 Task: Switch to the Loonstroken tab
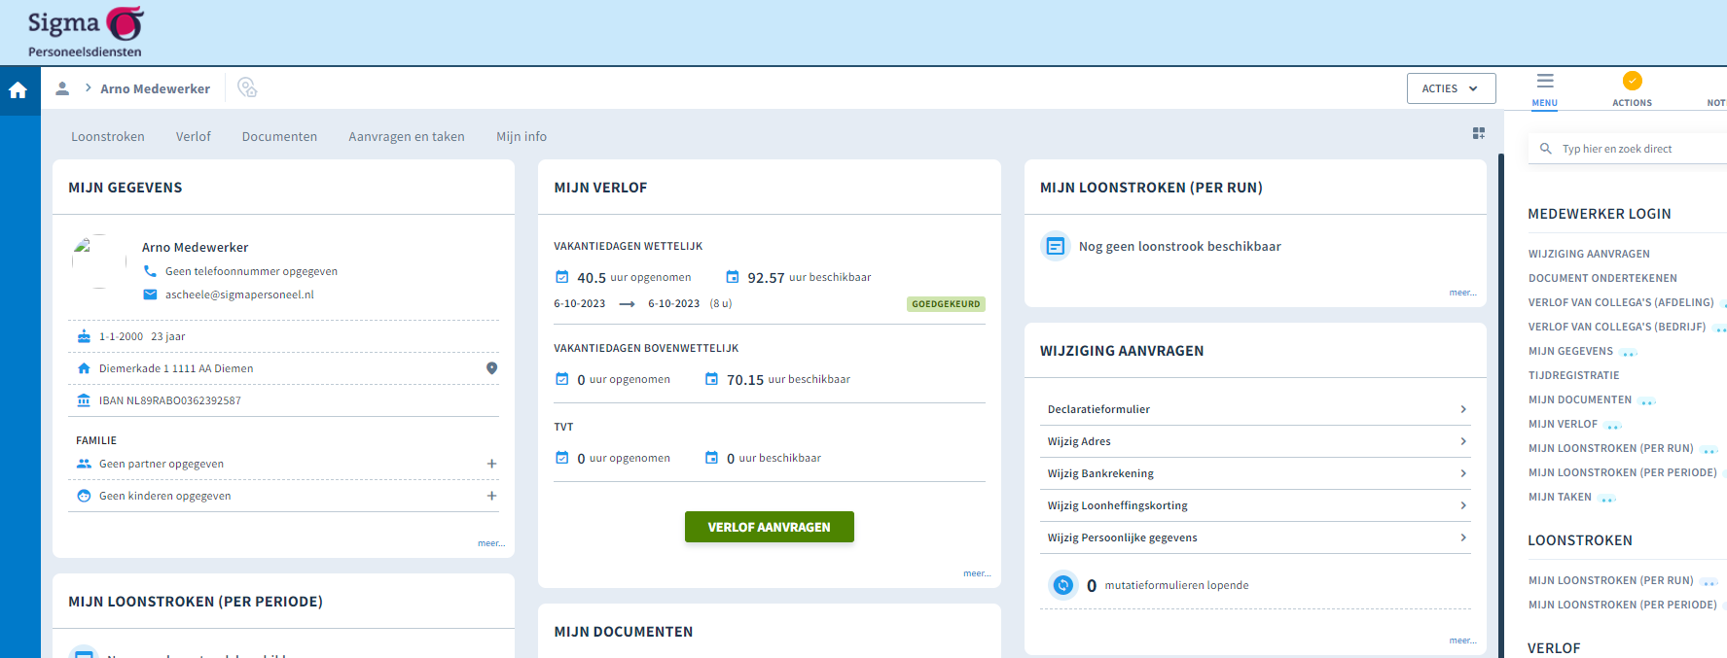click(107, 137)
